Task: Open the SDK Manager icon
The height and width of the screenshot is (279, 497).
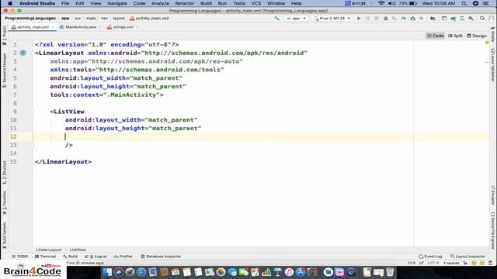Action: coord(471,19)
